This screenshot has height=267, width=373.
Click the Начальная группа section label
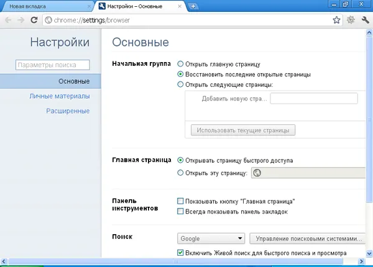[141, 64]
